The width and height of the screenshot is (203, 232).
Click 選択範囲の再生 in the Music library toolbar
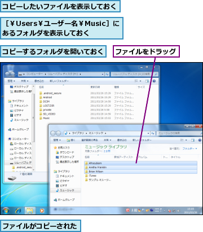pos(89,140)
